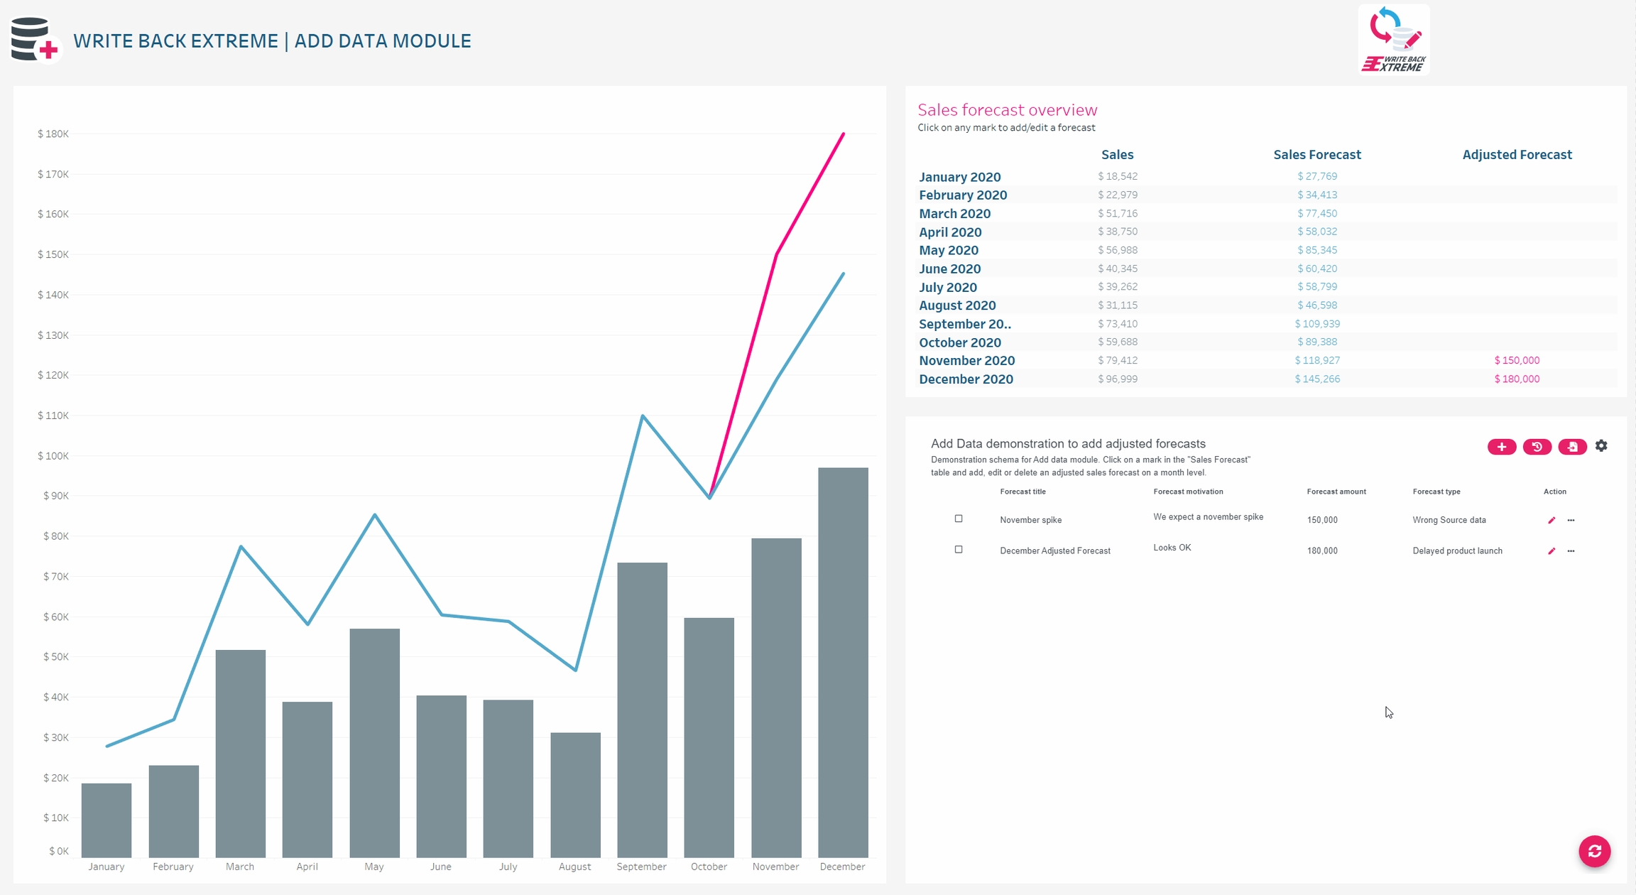Image resolution: width=1636 pixels, height=895 pixels.
Task: Click the database plus icon in header
Action: (x=34, y=40)
